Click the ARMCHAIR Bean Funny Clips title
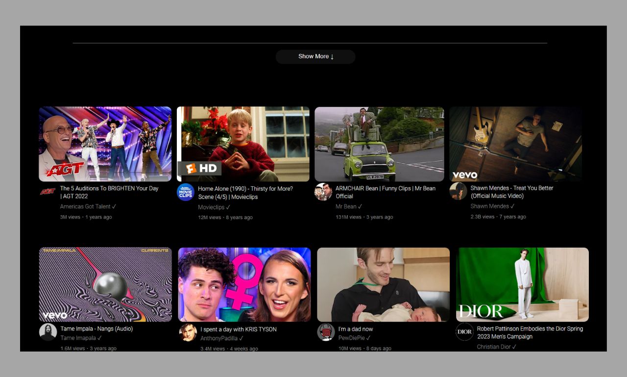Image resolution: width=627 pixels, height=377 pixels. tap(384, 192)
